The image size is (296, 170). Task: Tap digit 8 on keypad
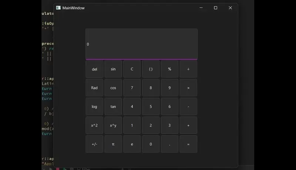pos(151,88)
